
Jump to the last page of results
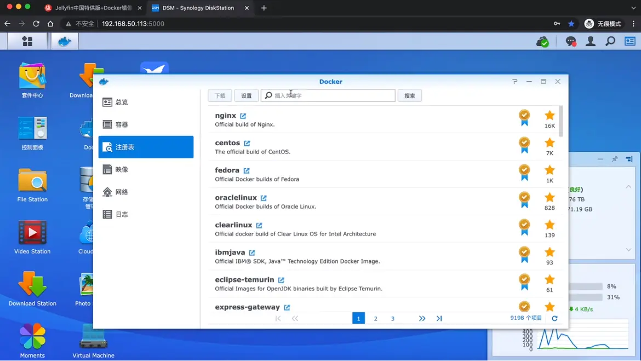439,318
